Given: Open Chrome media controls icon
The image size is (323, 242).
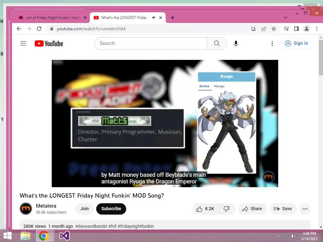Looking at the screenshot, I should click(286, 29).
